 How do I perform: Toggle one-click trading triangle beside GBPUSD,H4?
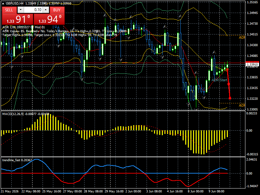point(4,3)
